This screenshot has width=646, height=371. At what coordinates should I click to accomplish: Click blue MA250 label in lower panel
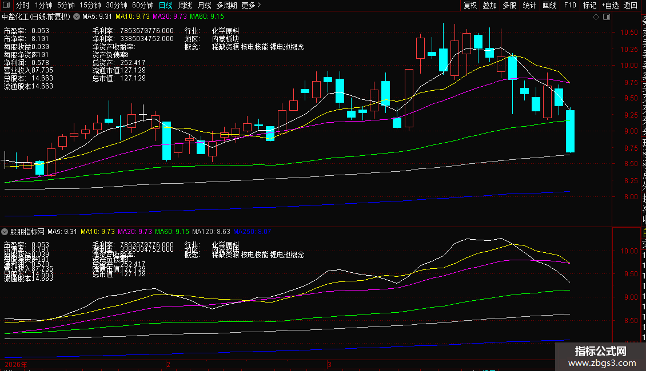252,232
